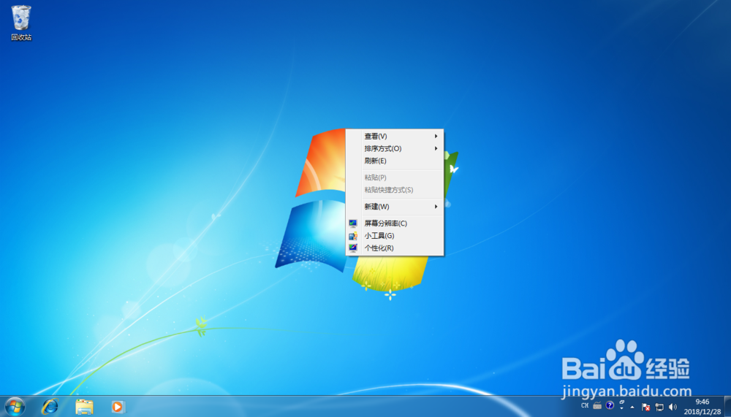Open Windows Explorer folder on taskbar
Screen dimensions: 731x417
tap(84, 407)
